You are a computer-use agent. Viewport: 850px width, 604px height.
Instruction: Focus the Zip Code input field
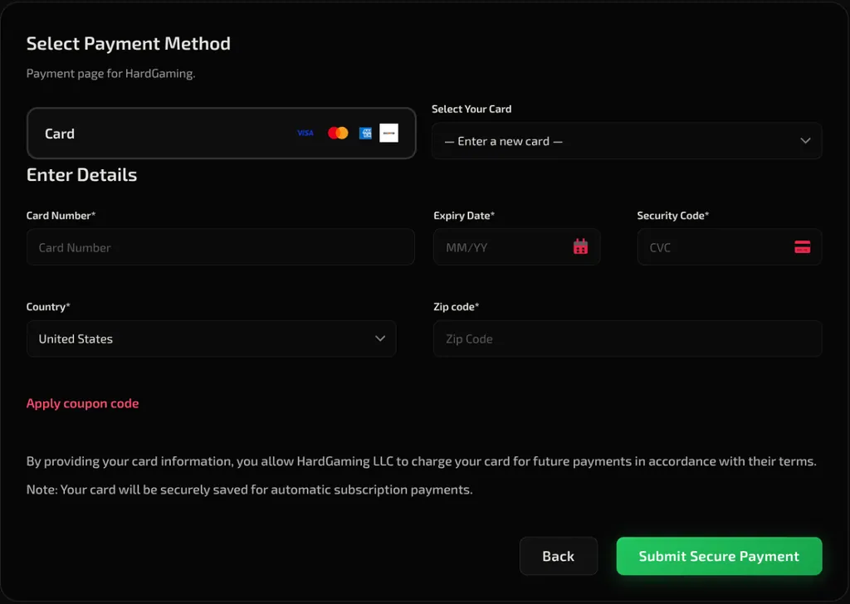628,339
